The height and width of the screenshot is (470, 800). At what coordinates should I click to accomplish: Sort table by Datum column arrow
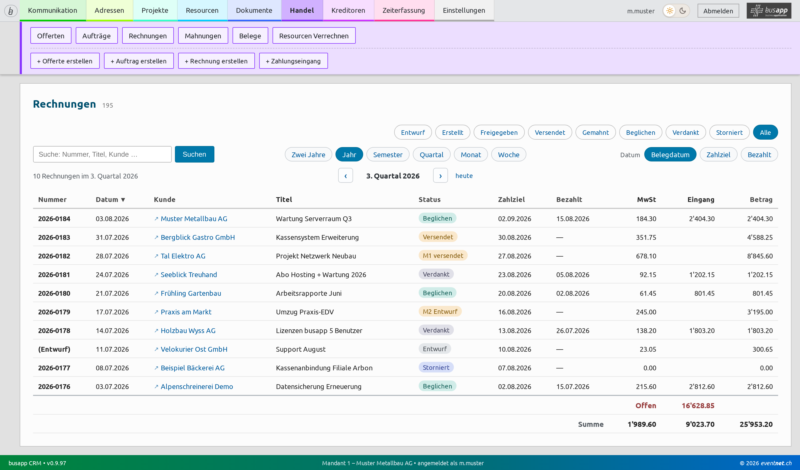(x=123, y=200)
